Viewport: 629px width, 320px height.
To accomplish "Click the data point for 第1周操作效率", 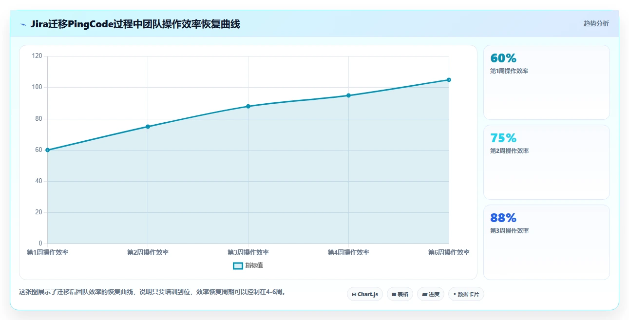I will (48, 150).
